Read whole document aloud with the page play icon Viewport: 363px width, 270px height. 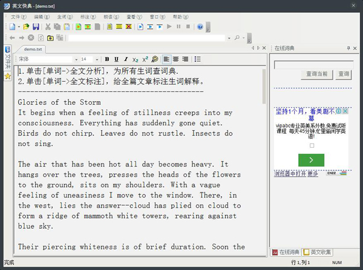pyautogui.click(x=140, y=27)
